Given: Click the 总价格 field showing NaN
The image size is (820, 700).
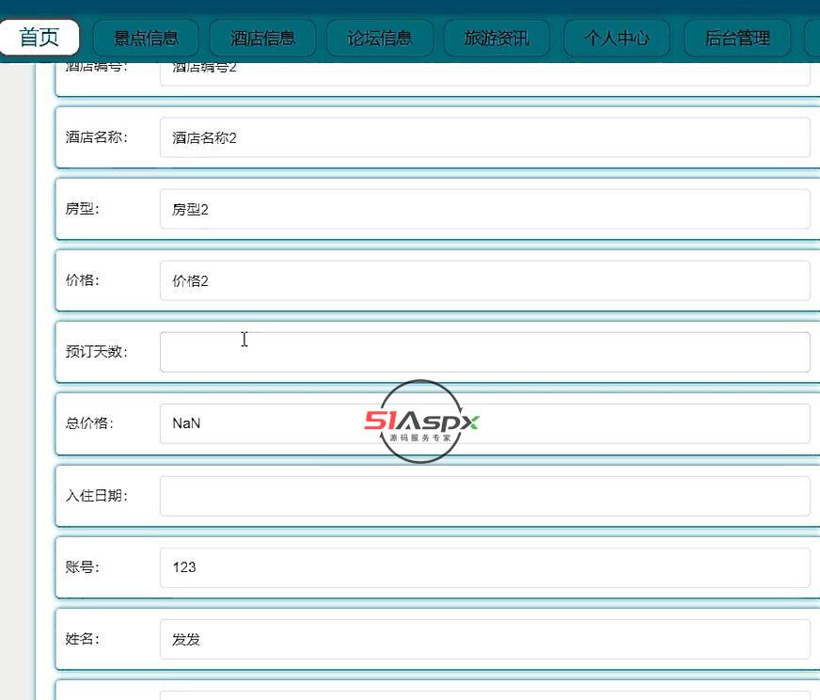Looking at the screenshot, I should point(485,423).
